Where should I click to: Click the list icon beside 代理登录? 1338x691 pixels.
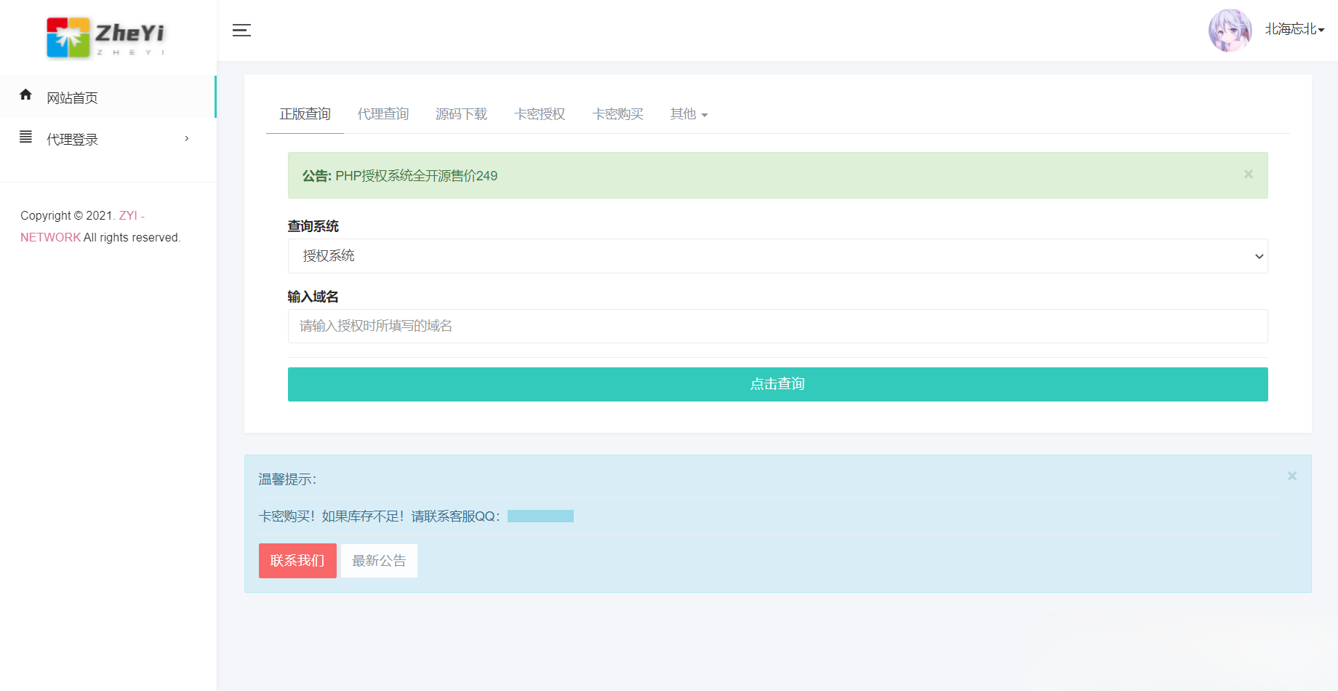coord(25,137)
